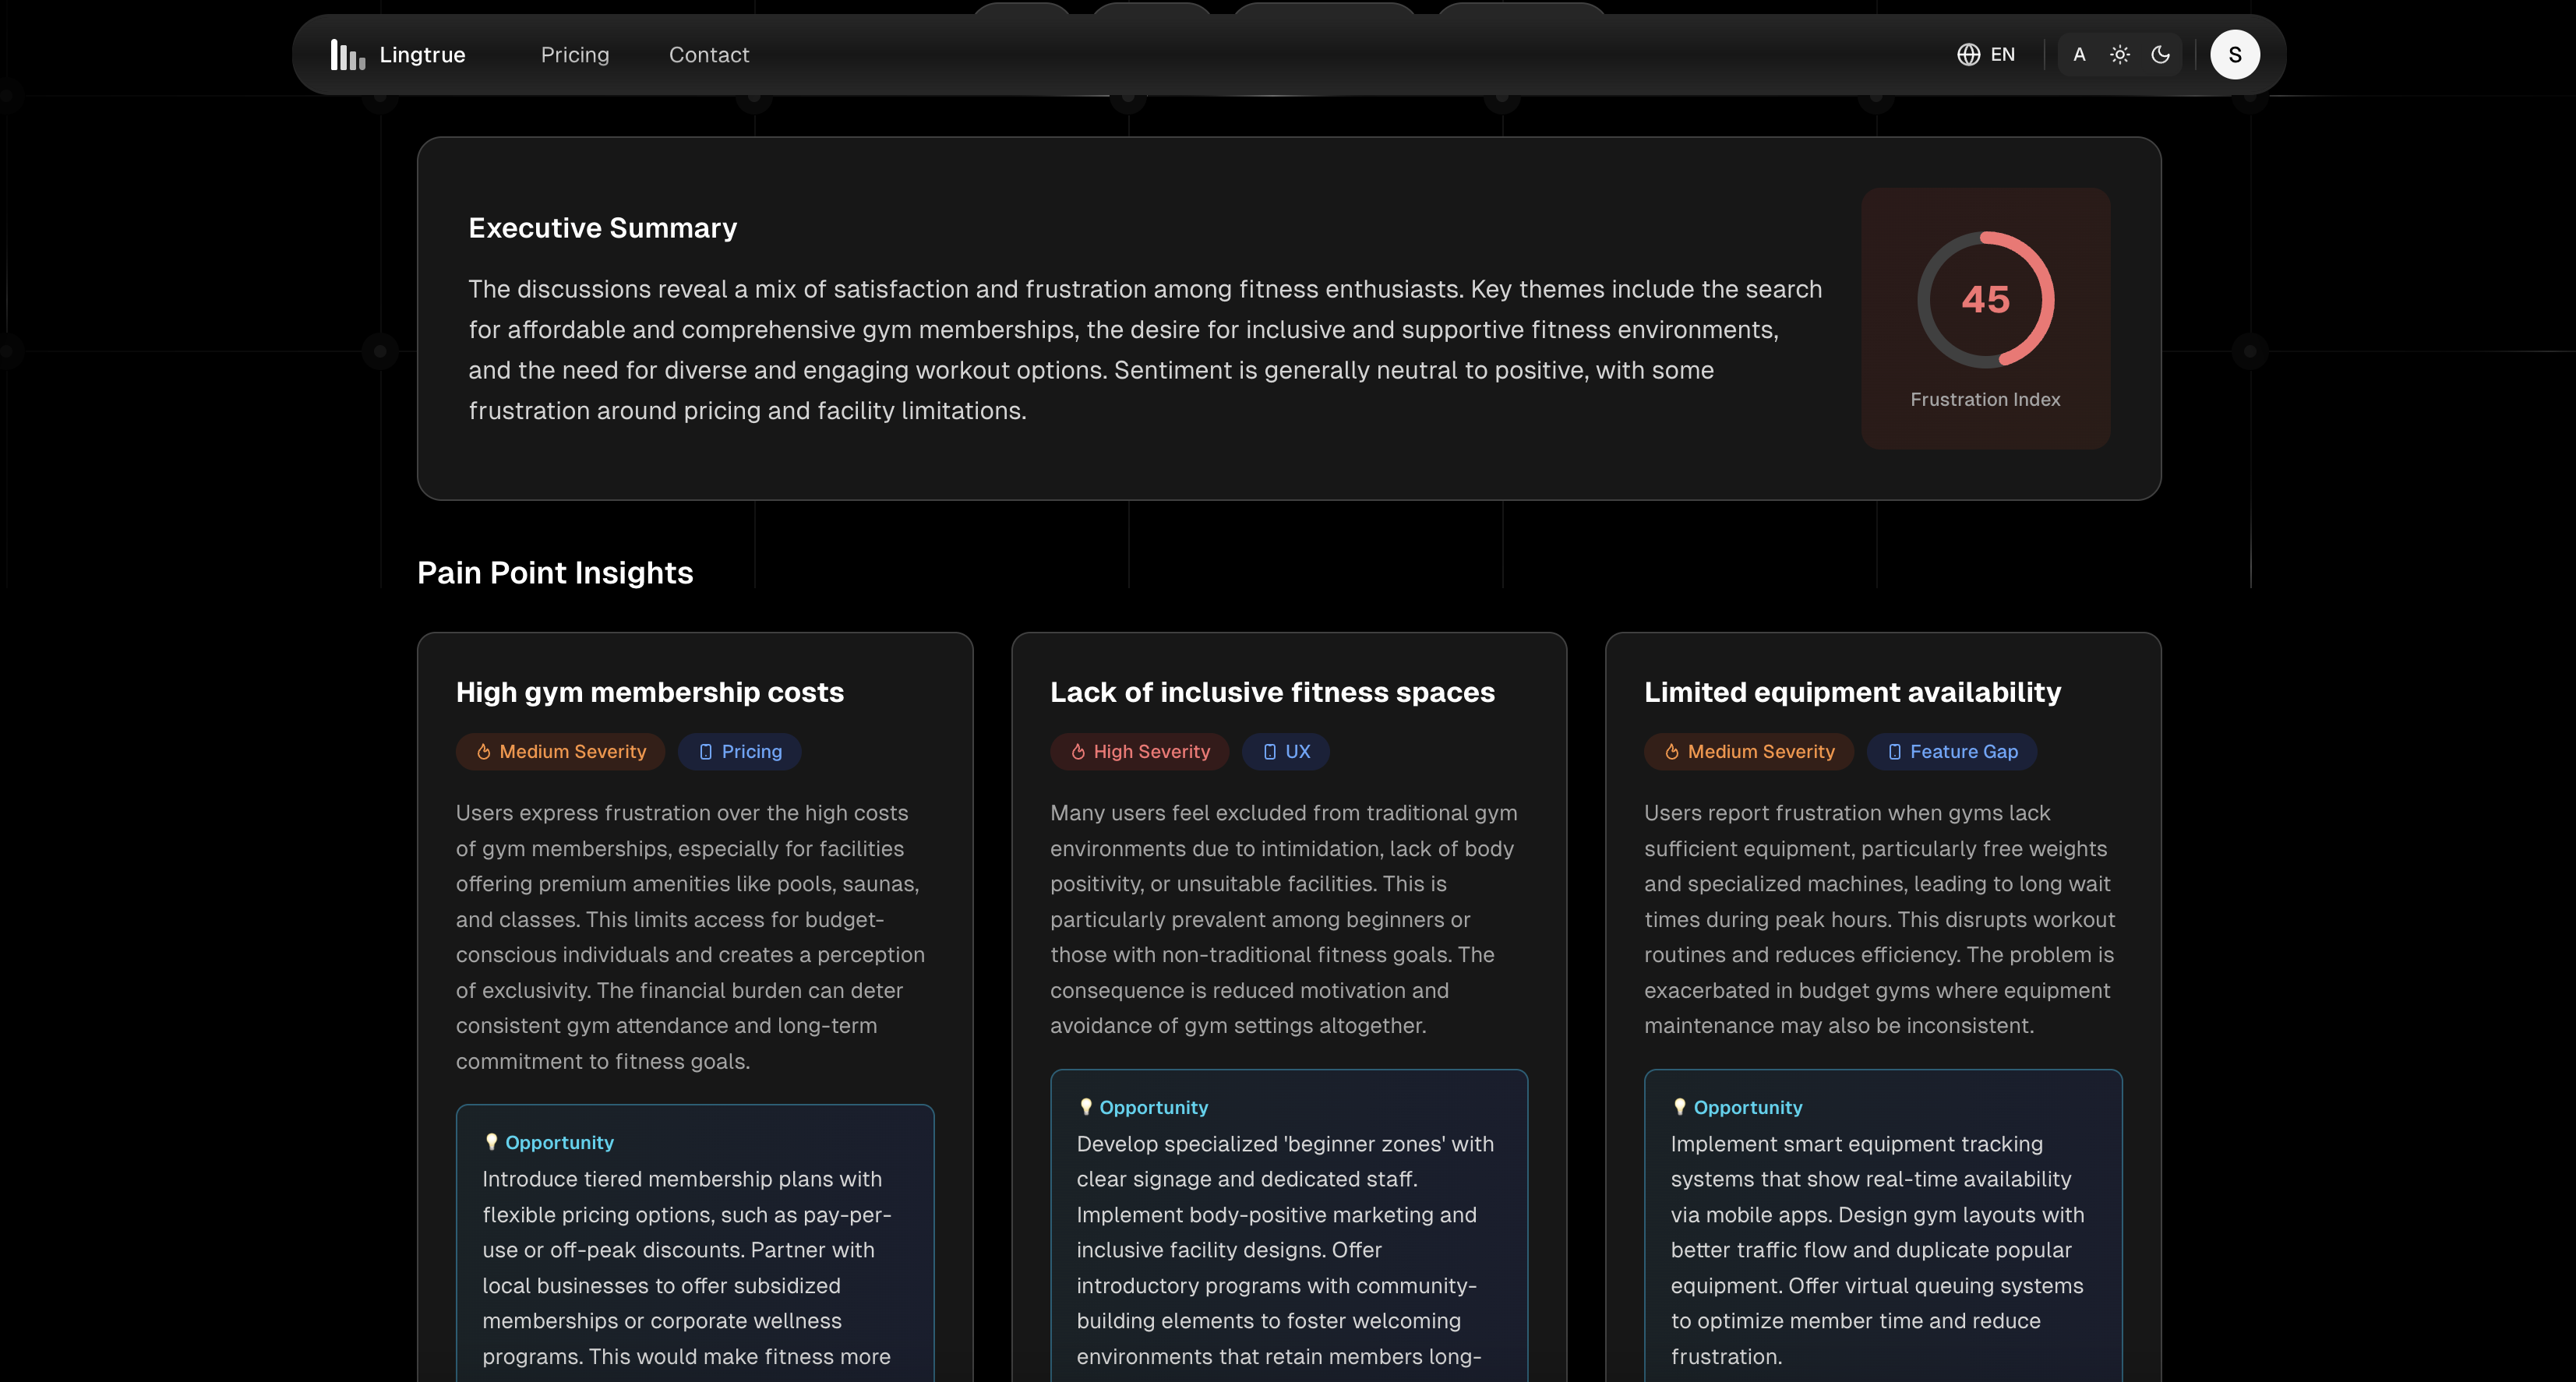
Task: Click the Lack of inclusive fitness spaces card
Action: click(x=1289, y=900)
